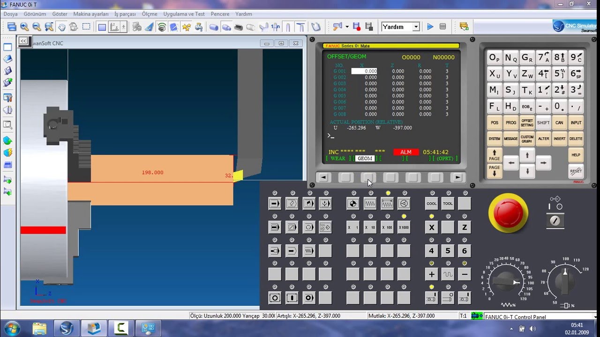The width and height of the screenshot is (600, 337).
Task: Select the X axis button
Action: tap(432, 227)
